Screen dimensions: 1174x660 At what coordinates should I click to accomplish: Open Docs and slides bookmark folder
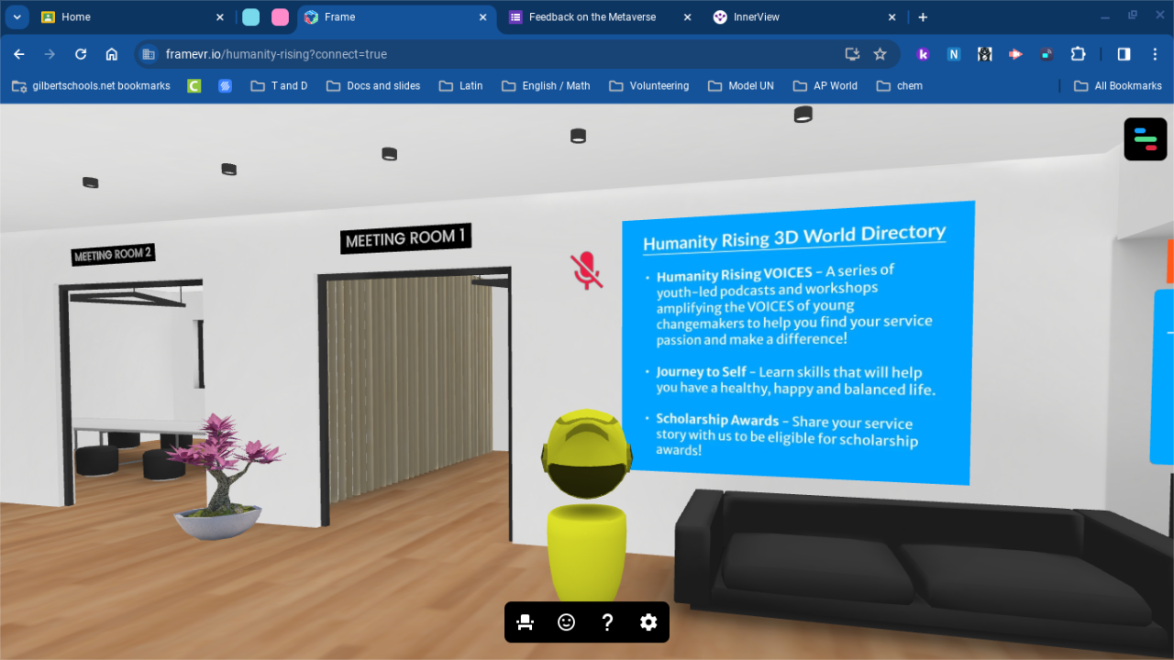(x=372, y=86)
